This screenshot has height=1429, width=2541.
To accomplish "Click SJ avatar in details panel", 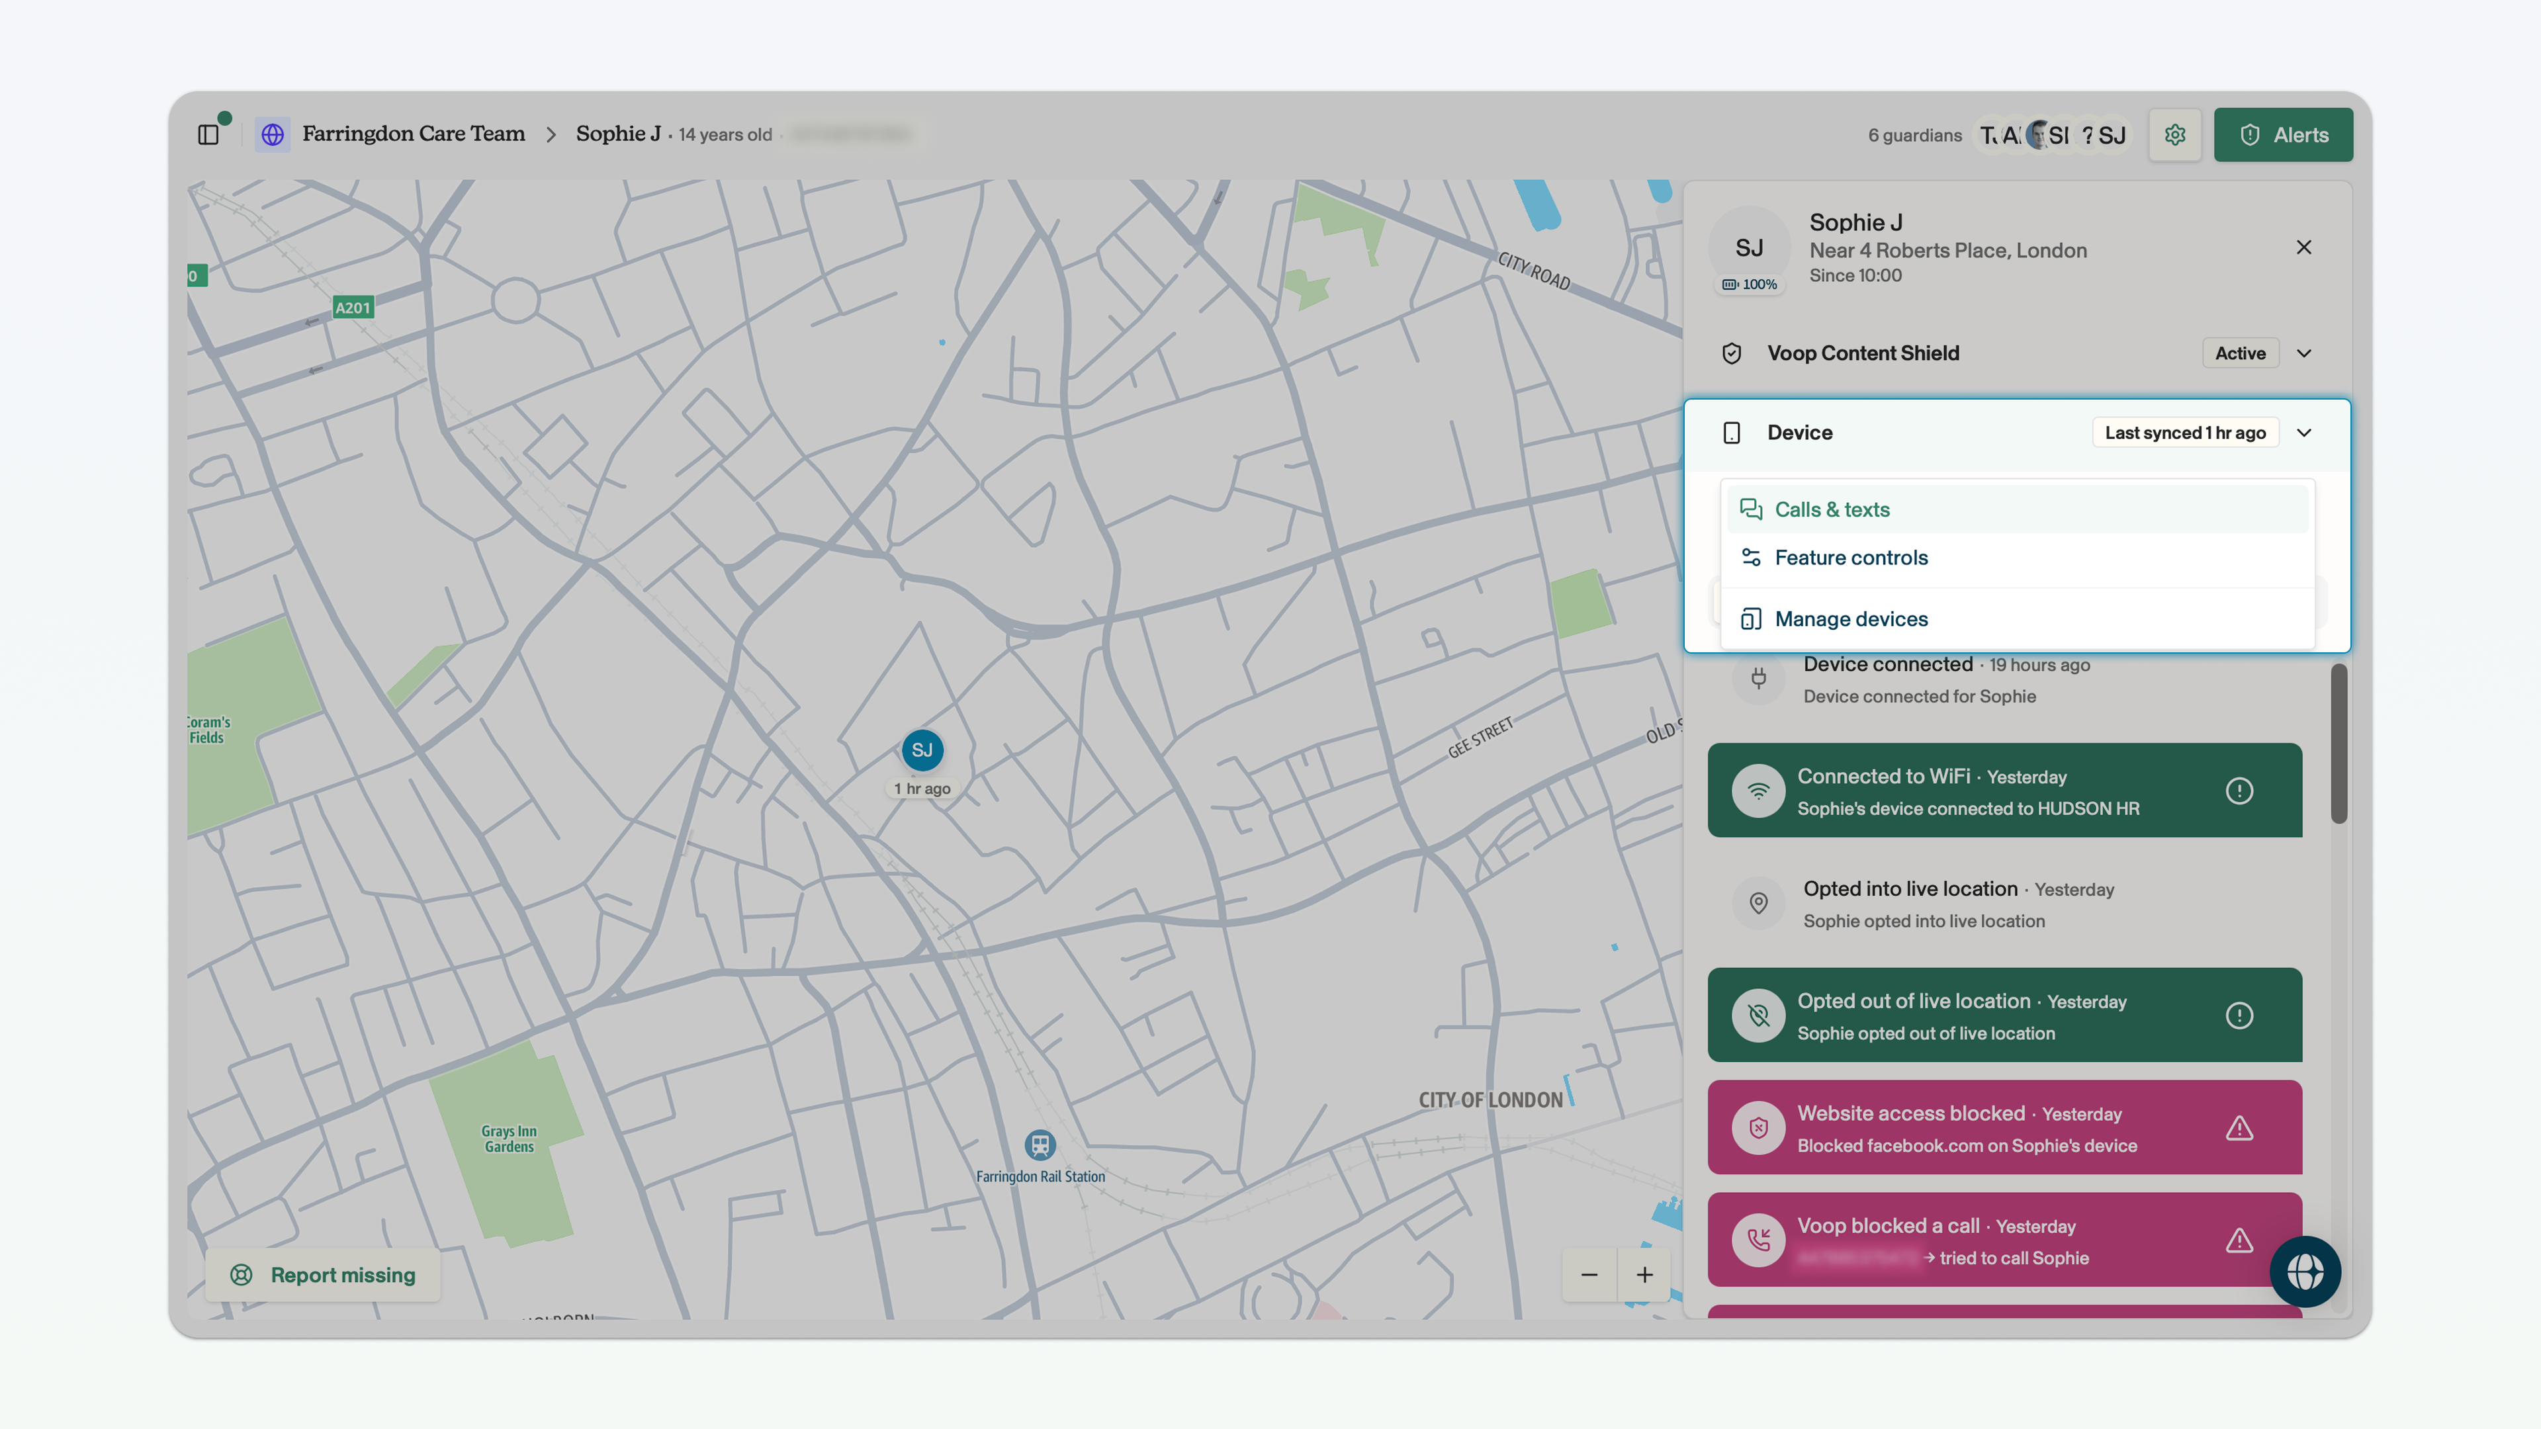I will tap(1749, 247).
